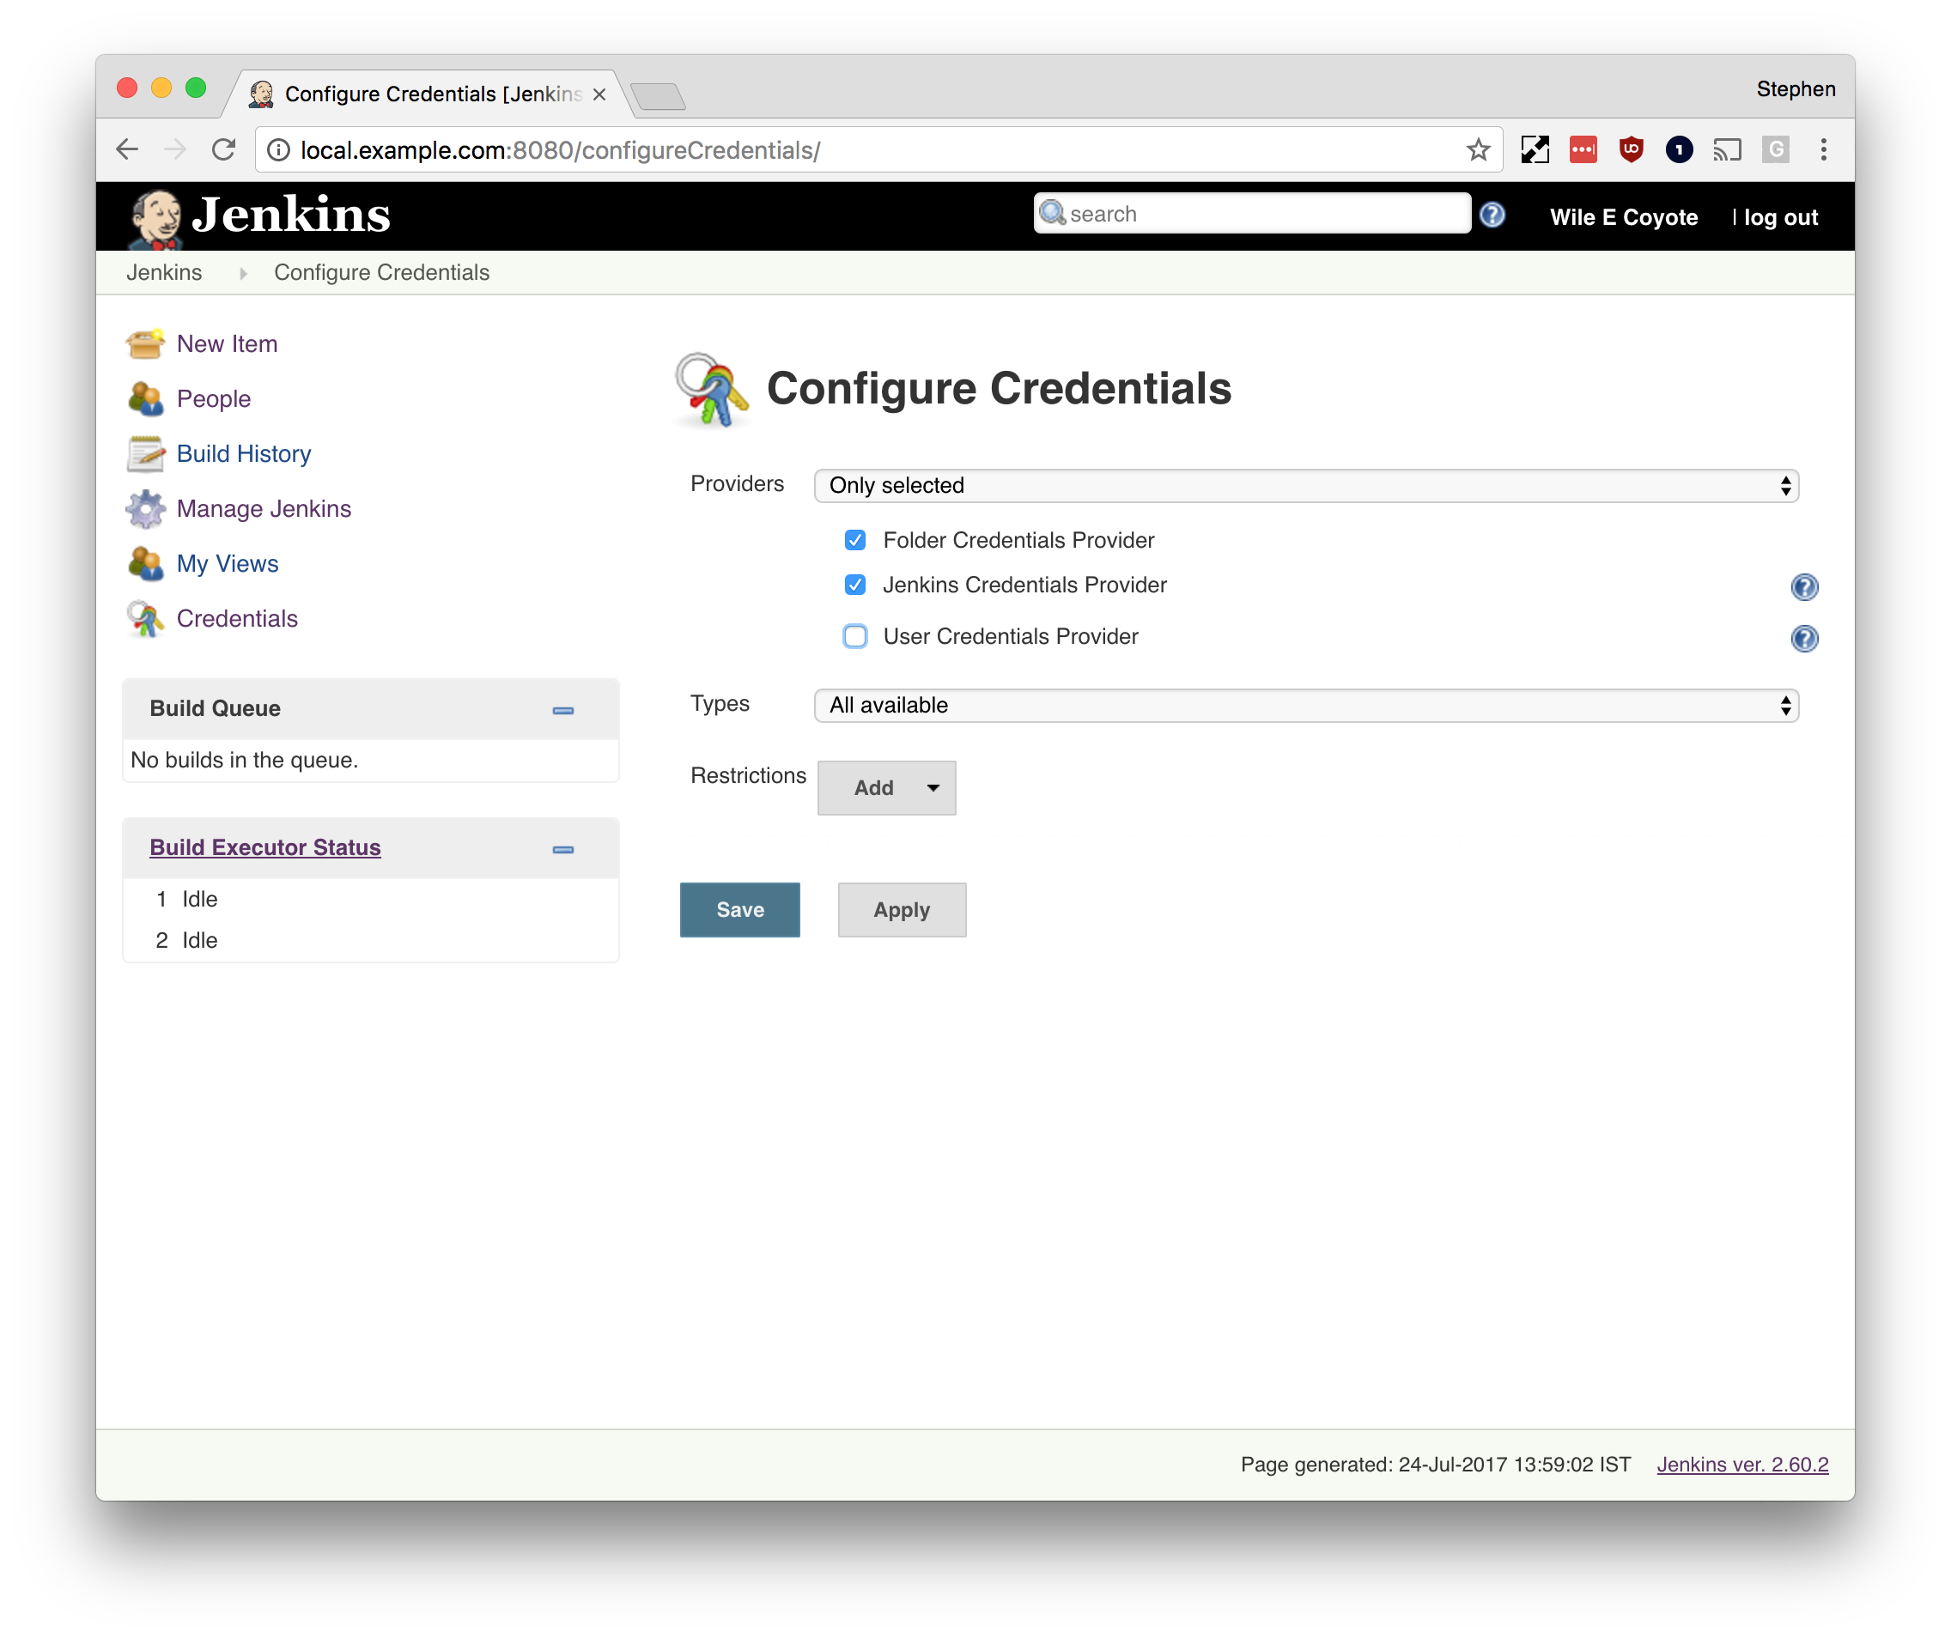Image resolution: width=1951 pixels, height=1638 pixels.
Task: Click the New Item icon
Action: (x=146, y=343)
